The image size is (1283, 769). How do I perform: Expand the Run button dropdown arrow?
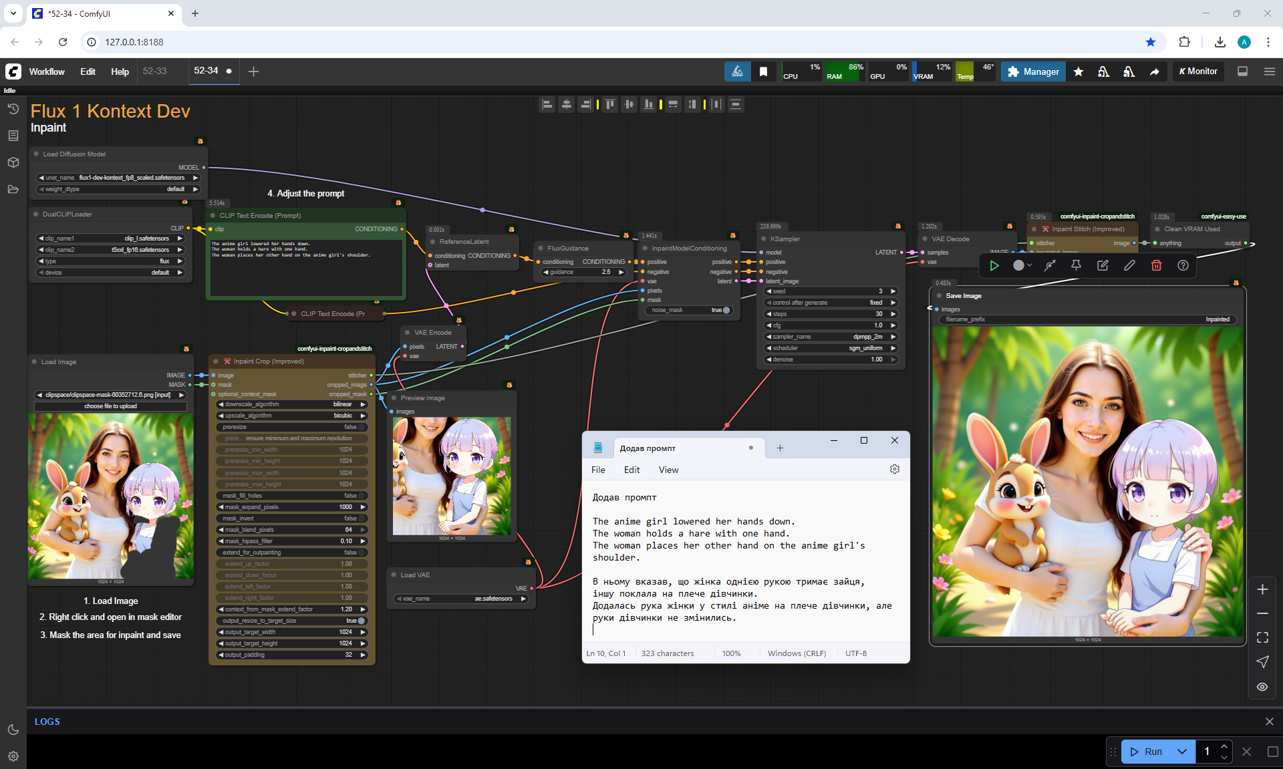point(1181,751)
